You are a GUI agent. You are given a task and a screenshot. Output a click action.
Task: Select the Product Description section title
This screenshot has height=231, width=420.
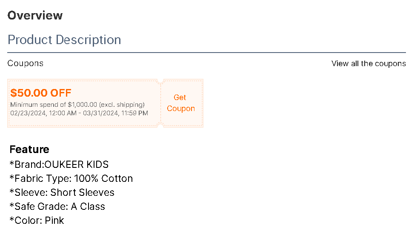pyautogui.click(x=64, y=40)
